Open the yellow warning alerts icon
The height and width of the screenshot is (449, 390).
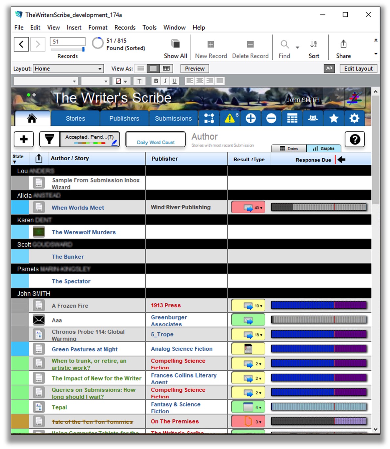(230, 118)
